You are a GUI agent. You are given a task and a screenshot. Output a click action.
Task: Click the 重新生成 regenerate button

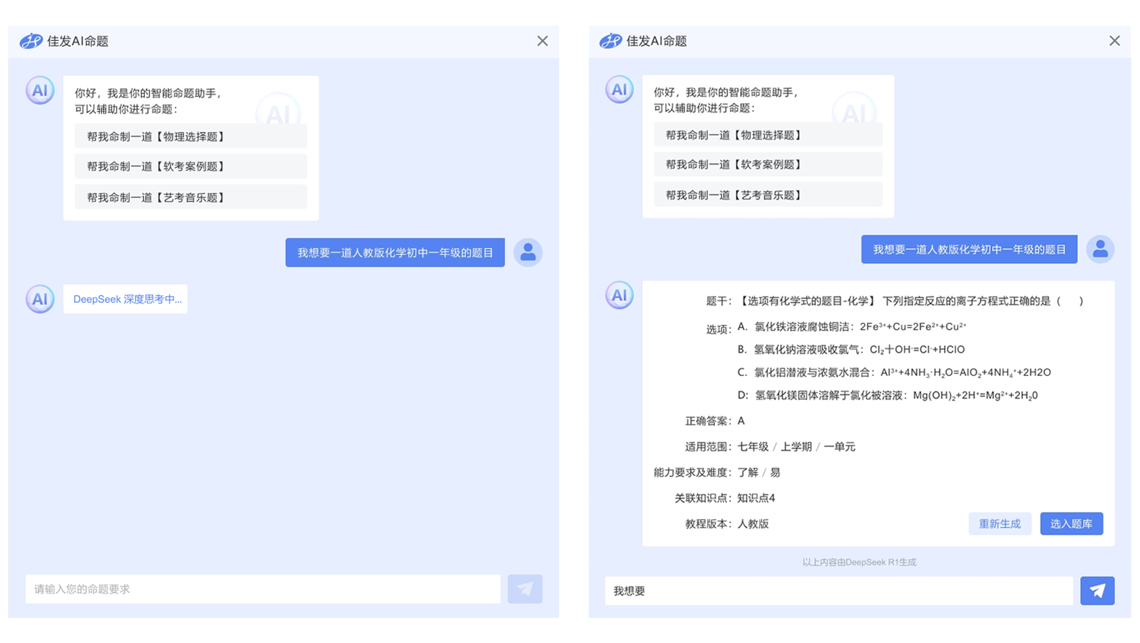pyautogui.click(x=999, y=523)
